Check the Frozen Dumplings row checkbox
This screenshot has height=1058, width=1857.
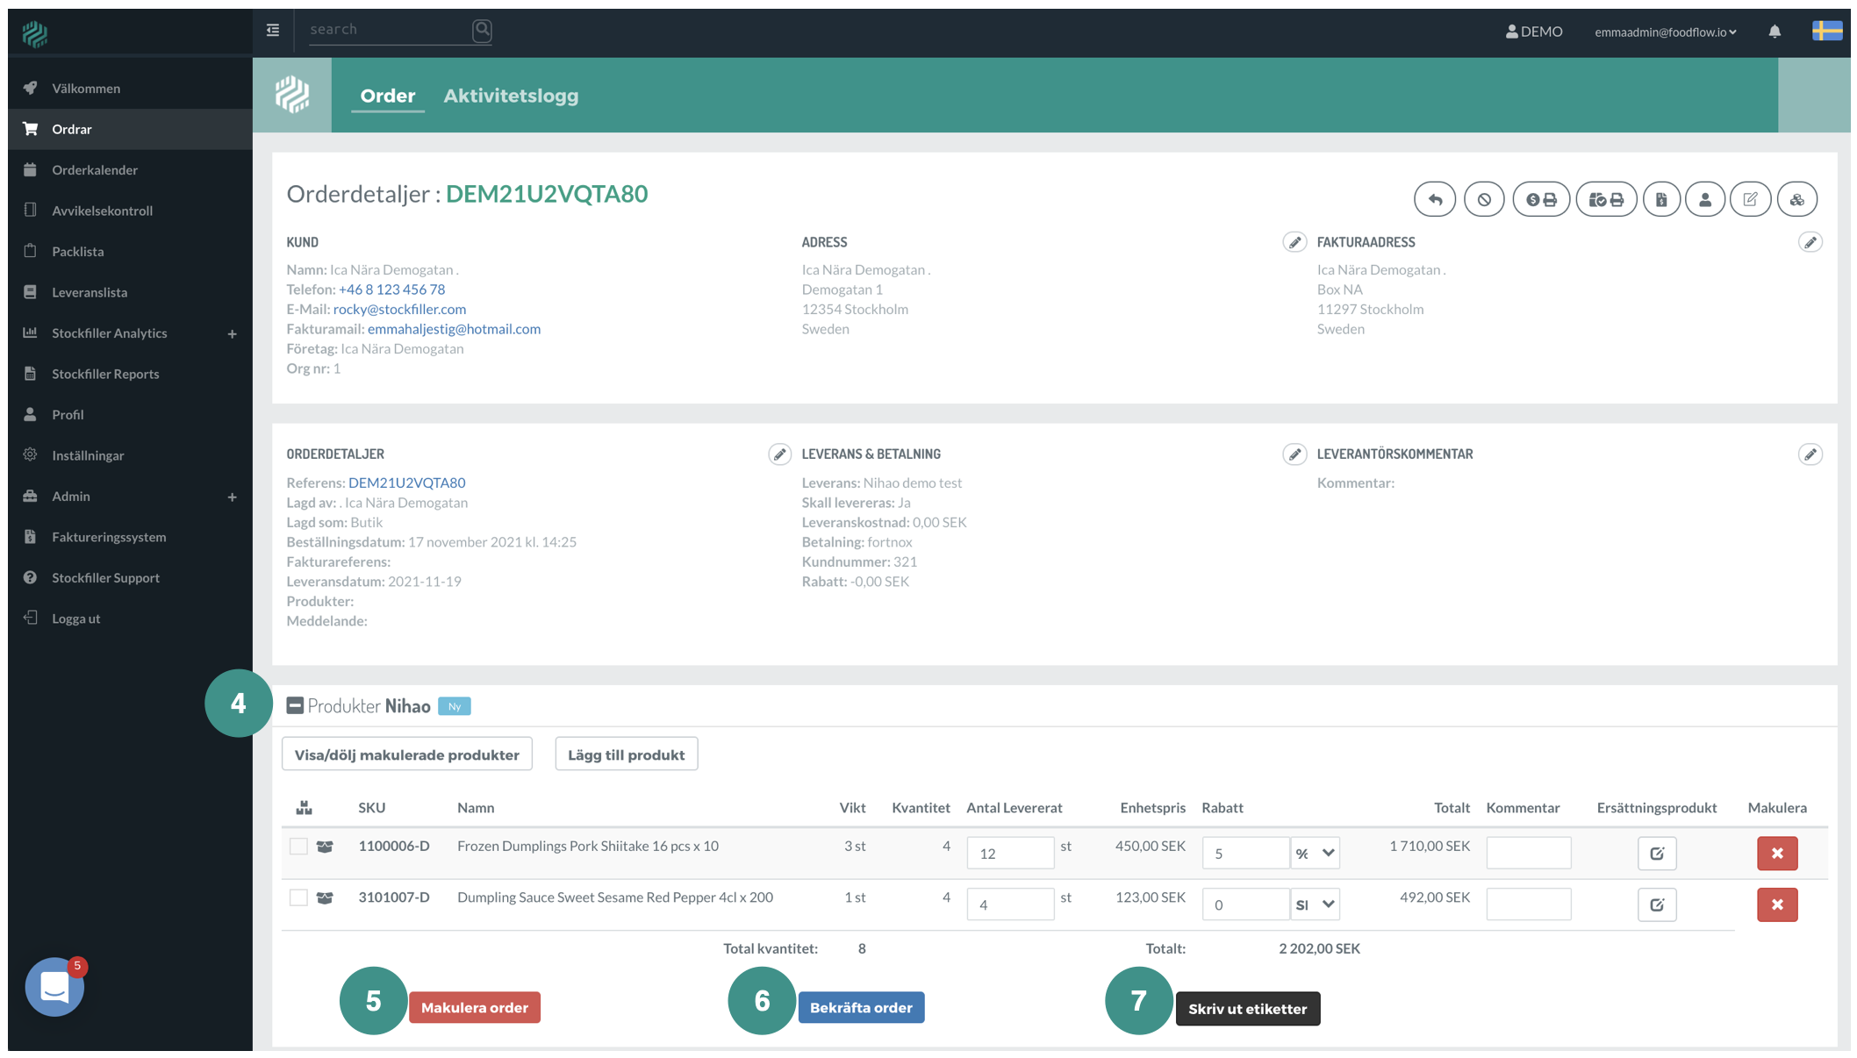pos(298,847)
